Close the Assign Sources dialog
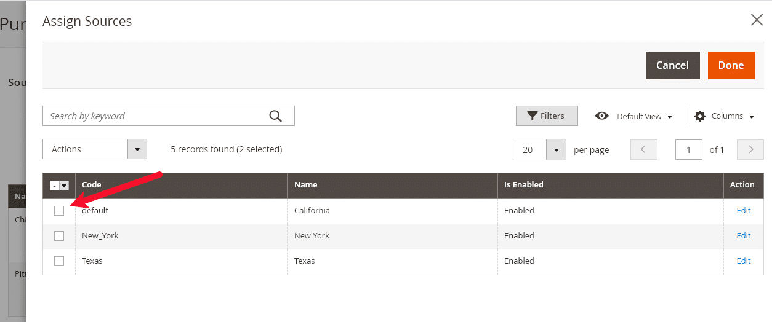 point(757,20)
